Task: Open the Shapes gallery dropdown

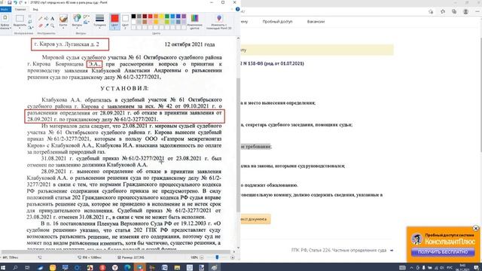Action: (77, 27)
